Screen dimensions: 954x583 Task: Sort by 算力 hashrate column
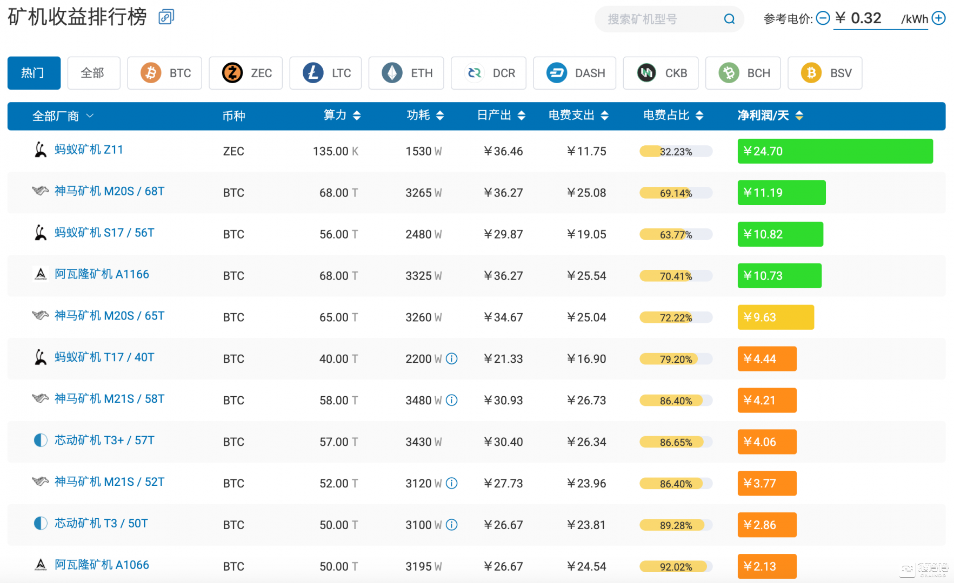(x=342, y=116)
